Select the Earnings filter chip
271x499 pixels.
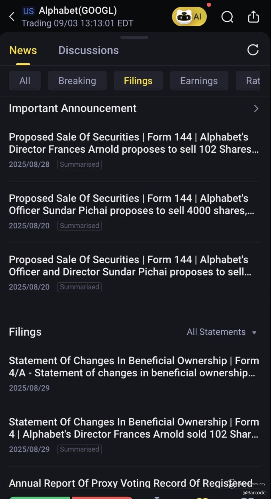(x=199, y=81)
